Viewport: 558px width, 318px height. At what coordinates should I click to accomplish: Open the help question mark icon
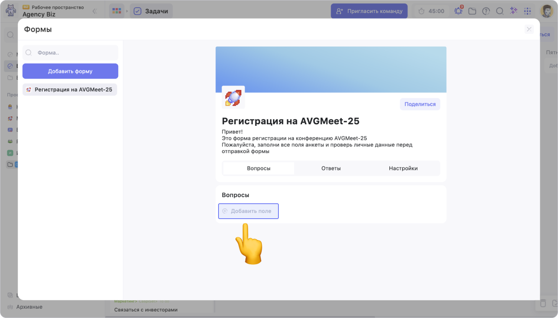coord(486,11)
